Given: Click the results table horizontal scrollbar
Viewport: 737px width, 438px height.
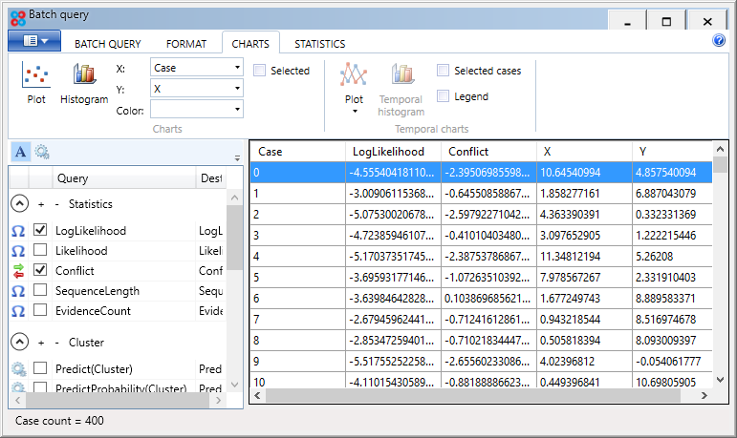Looking at the screenshot, I should point(472,396).
